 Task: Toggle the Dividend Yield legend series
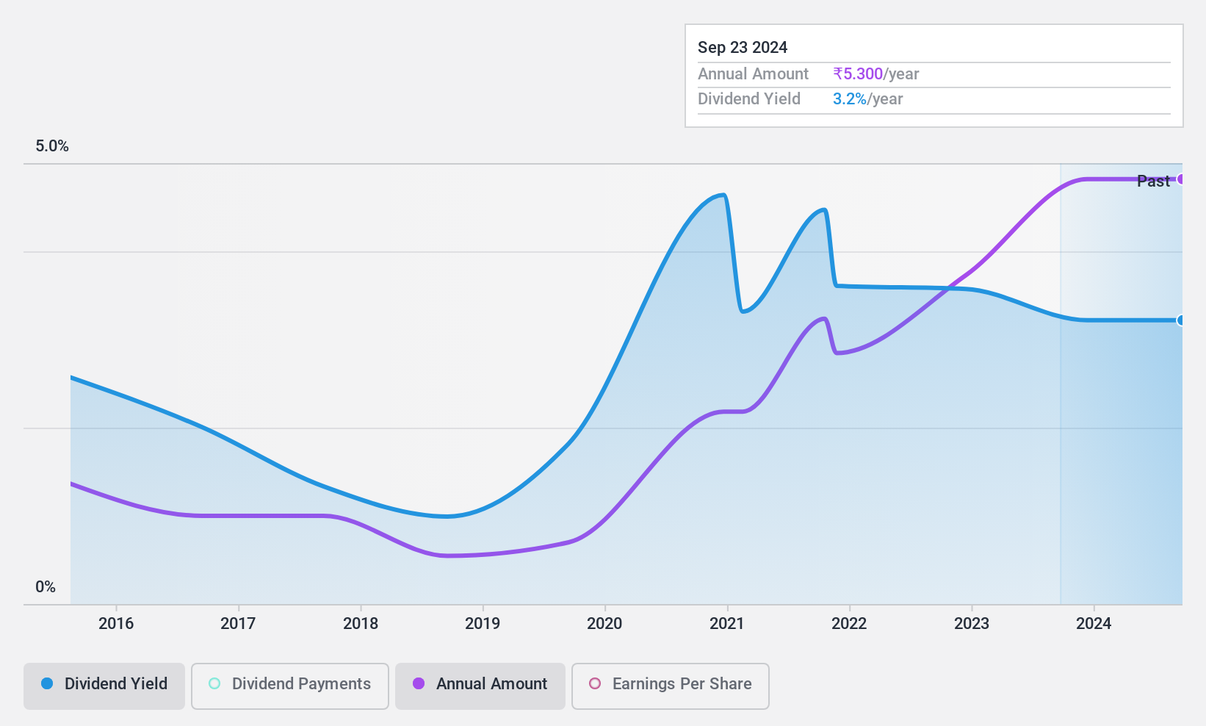pyautogui.click(x=104, y=686)
